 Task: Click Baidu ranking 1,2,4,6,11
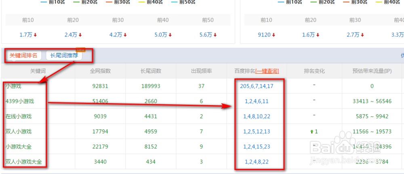click(257, 101)
